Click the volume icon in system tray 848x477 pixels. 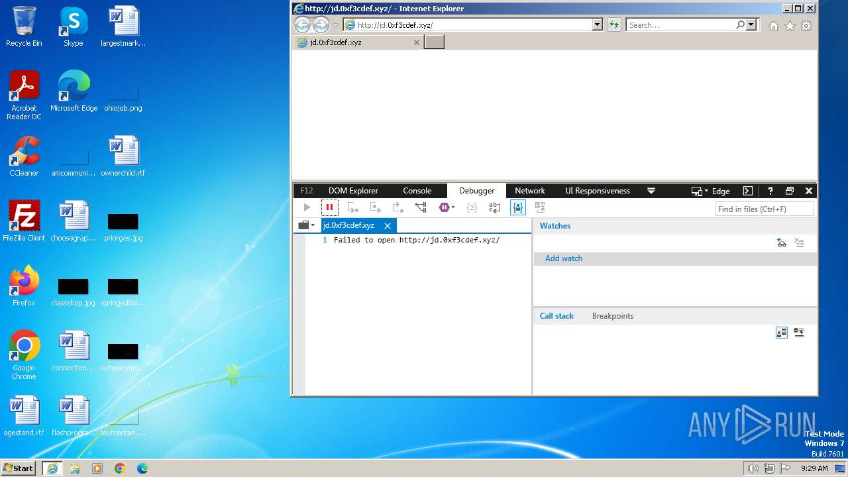[x=753, y=468]
